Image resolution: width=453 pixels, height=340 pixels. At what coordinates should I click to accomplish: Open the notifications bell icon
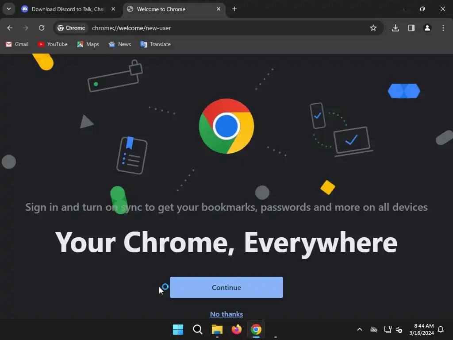[441, 329]
